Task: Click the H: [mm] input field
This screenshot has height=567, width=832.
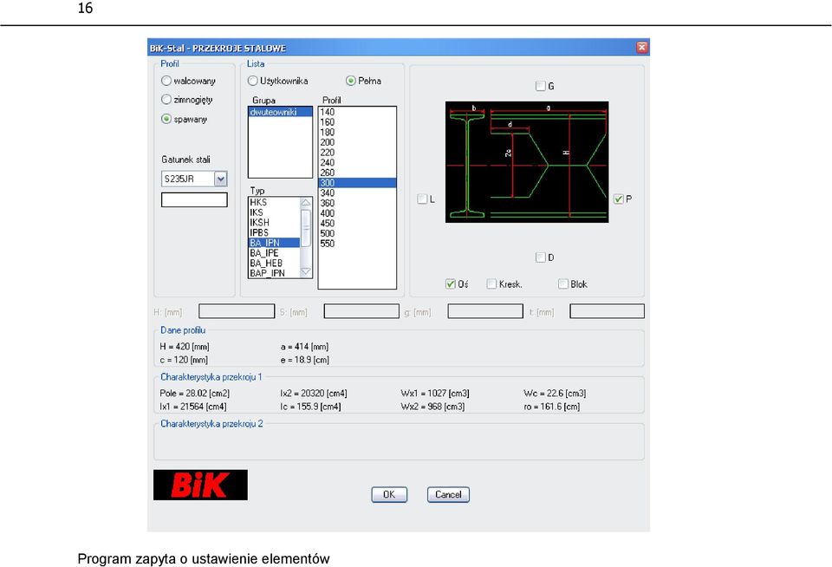Action: [237, 311]
